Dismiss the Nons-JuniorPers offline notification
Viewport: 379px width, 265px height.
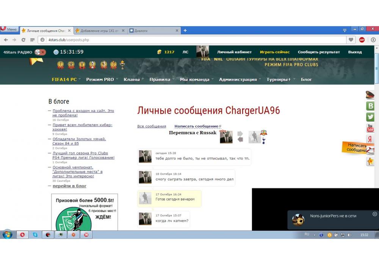374,214
